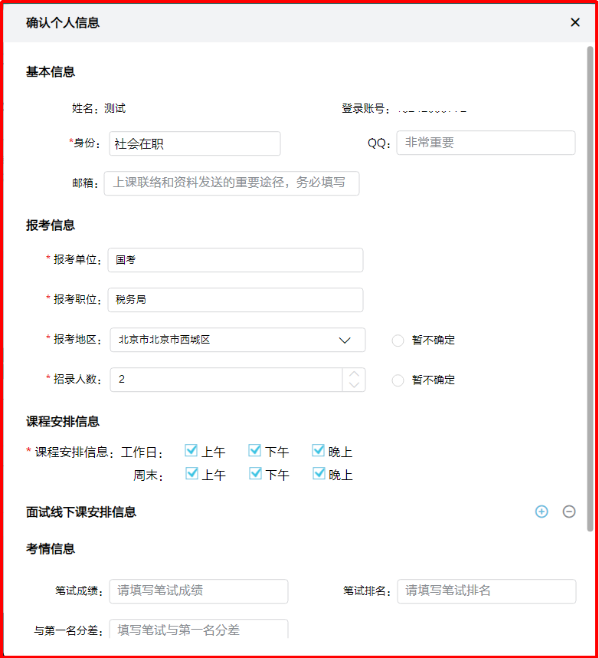The image size is (599, 658).
Task: Click the 笔试成绩 input field
Action: [198, 591]
